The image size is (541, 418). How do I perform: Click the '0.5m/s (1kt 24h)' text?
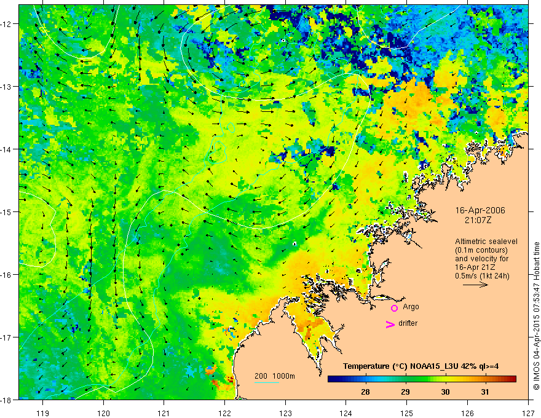point(482,276)
